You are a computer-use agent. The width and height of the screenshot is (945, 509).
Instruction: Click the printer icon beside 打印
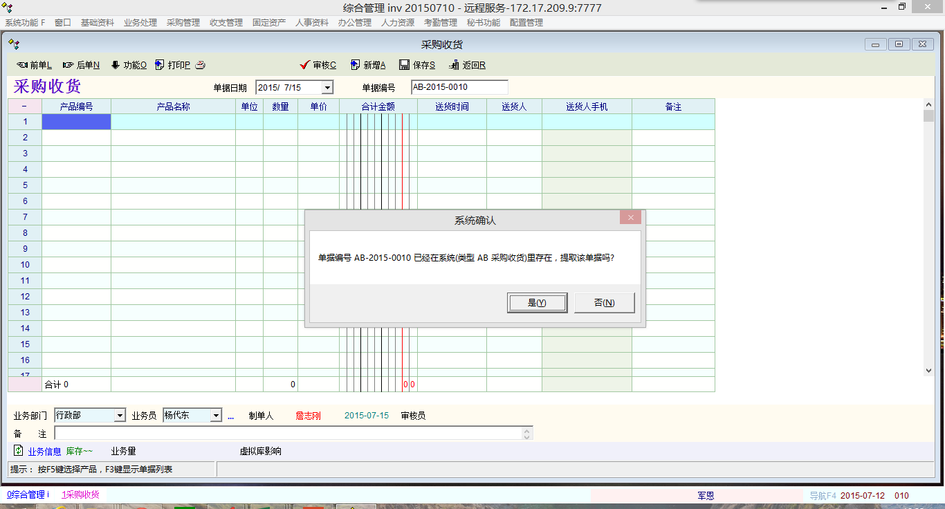[200, 65]
